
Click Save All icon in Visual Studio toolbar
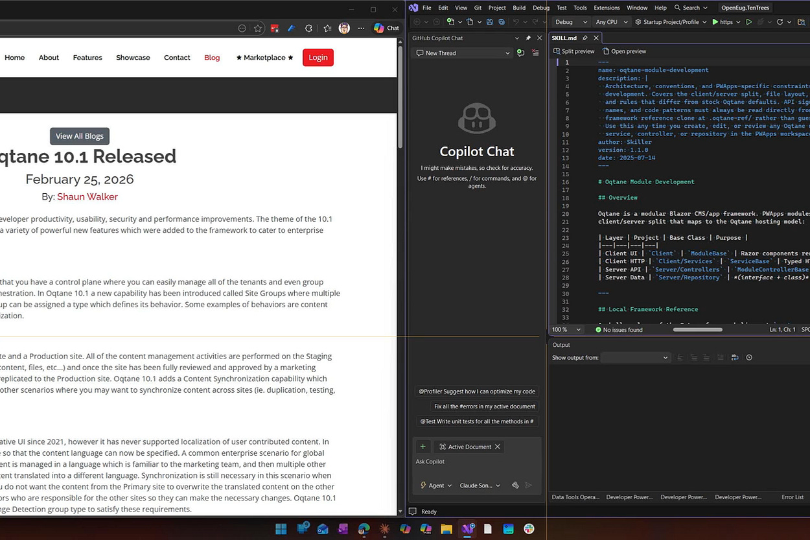click(x=502, y=22)
